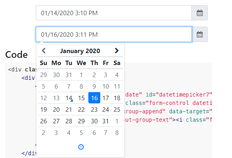The width and height of the screenshot is (232, 158).
Task: Click the Sa weekday header
Action: 117,63
